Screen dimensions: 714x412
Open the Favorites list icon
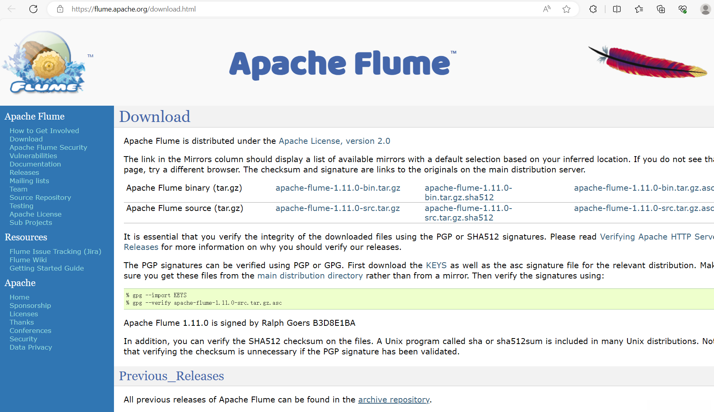click(x=639, y=9)
